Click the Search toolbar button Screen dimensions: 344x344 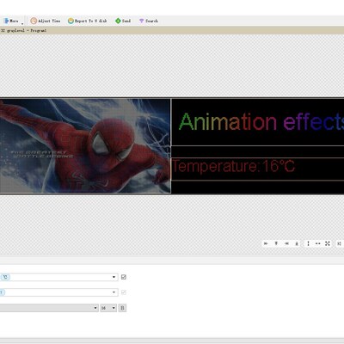click(149, 21)
